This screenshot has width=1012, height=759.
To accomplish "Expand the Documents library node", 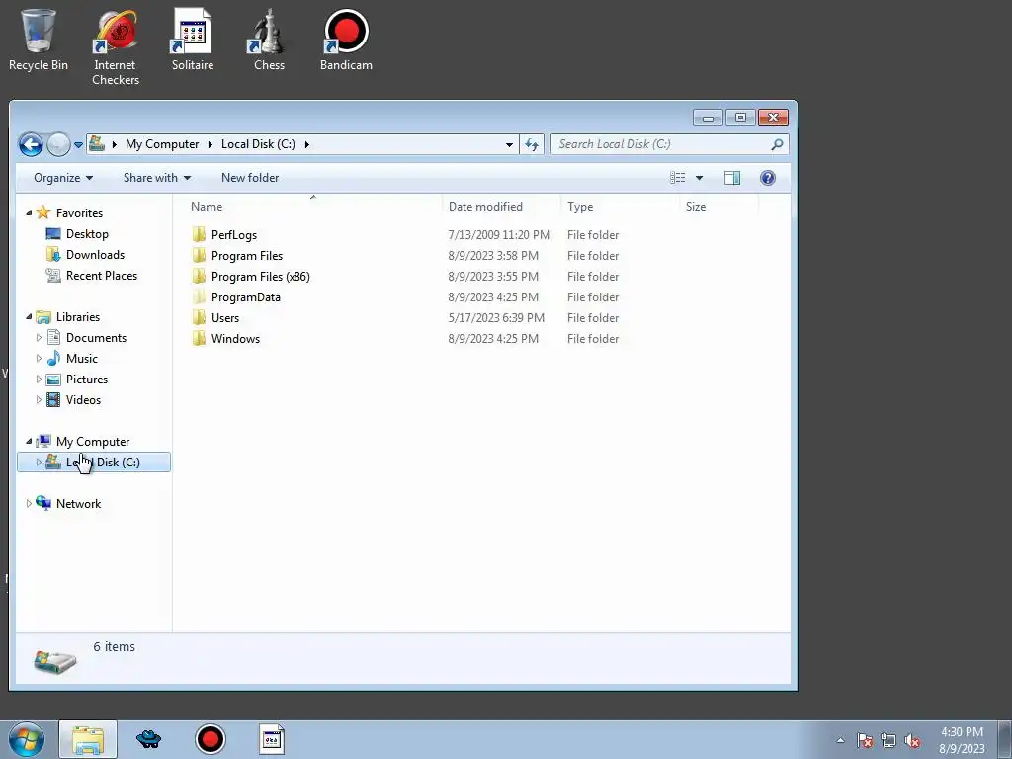I will (39, 338).
